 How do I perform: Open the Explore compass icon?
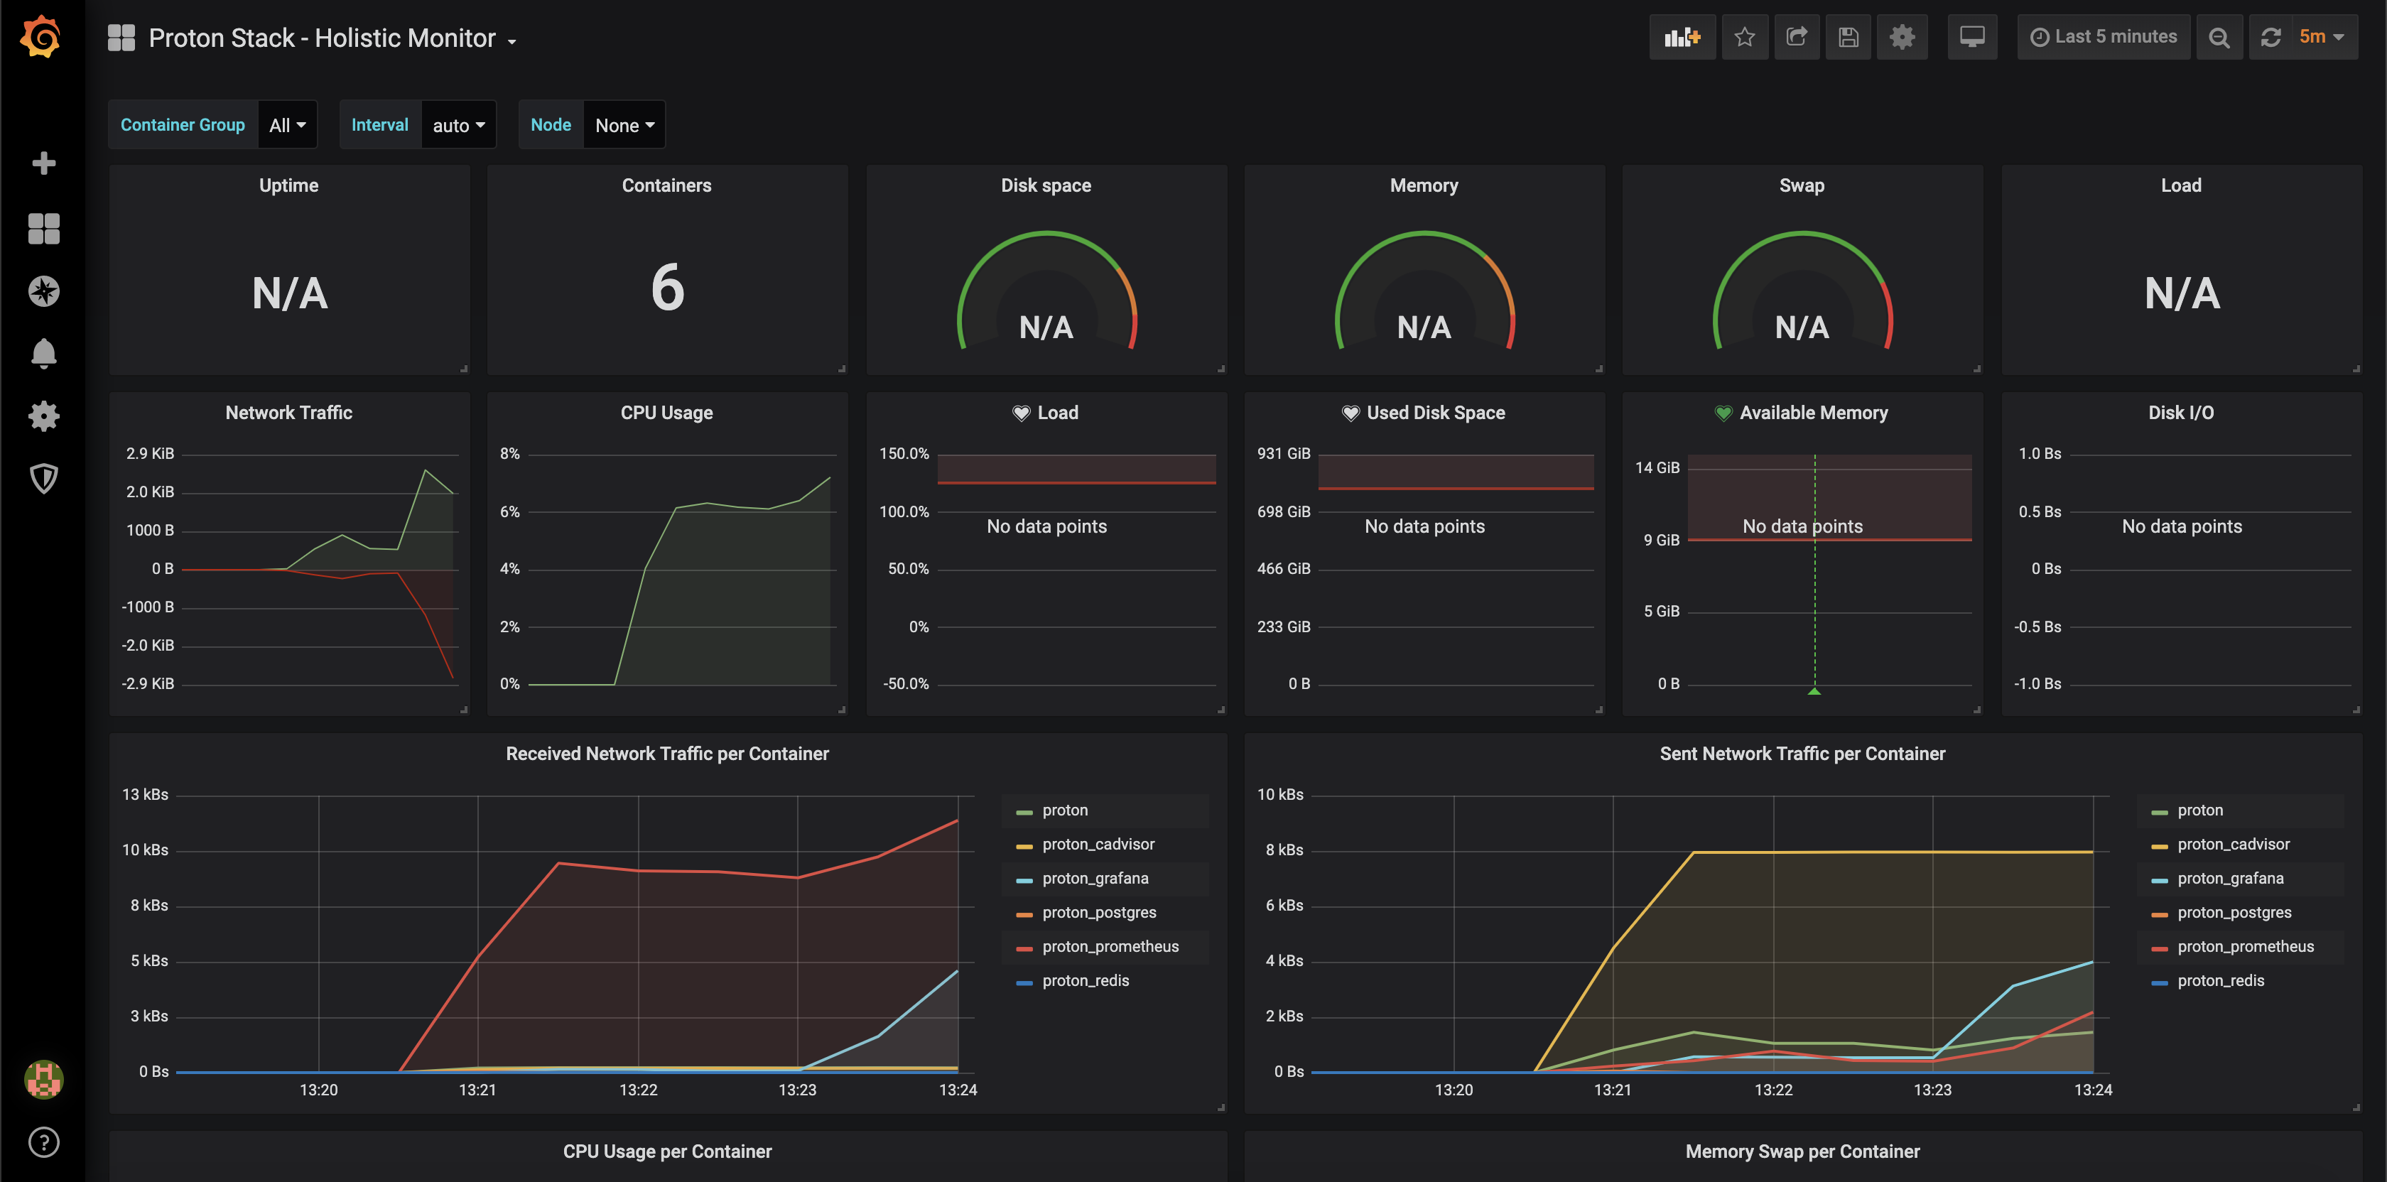point(43,291)
